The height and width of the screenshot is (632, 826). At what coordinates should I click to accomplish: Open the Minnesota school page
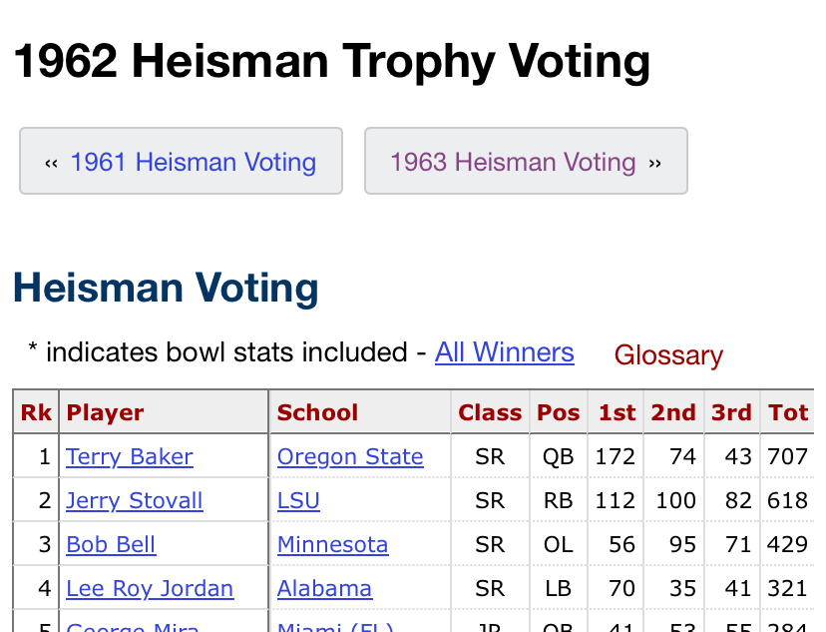click(332, 545)
